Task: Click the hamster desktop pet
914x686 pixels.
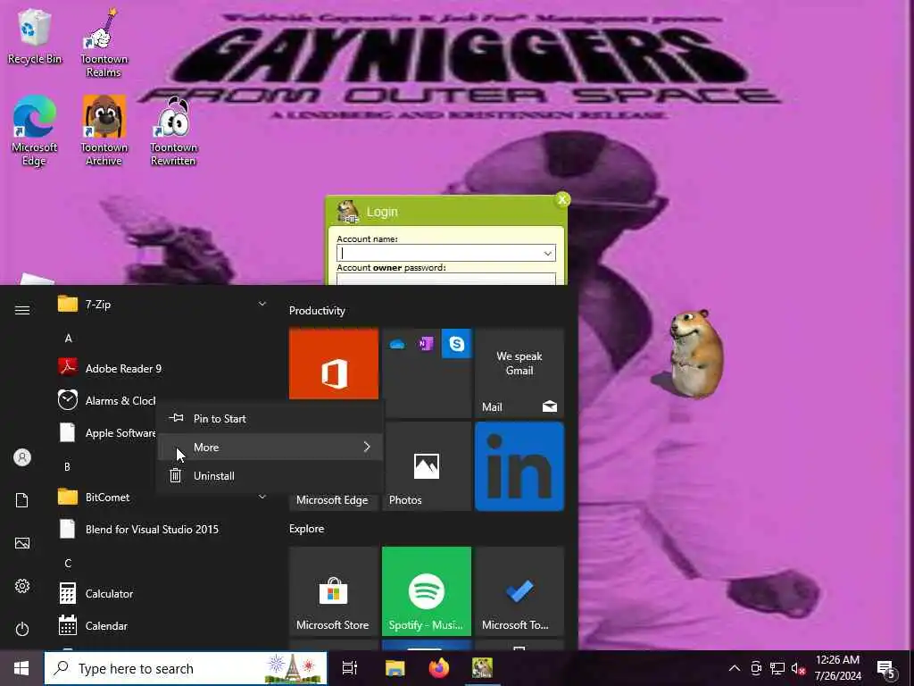Action: click(695, 354)
